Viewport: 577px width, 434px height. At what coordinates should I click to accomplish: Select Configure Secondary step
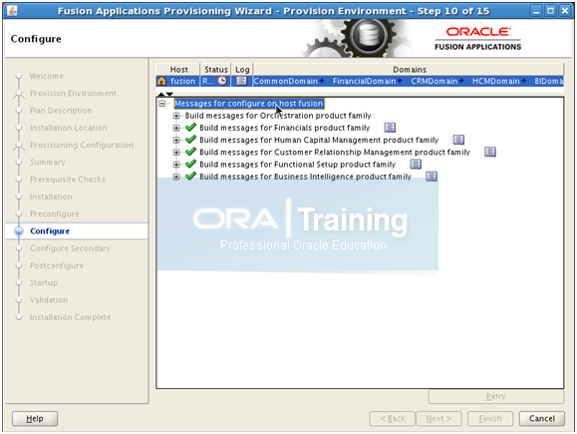click(70, 248)
